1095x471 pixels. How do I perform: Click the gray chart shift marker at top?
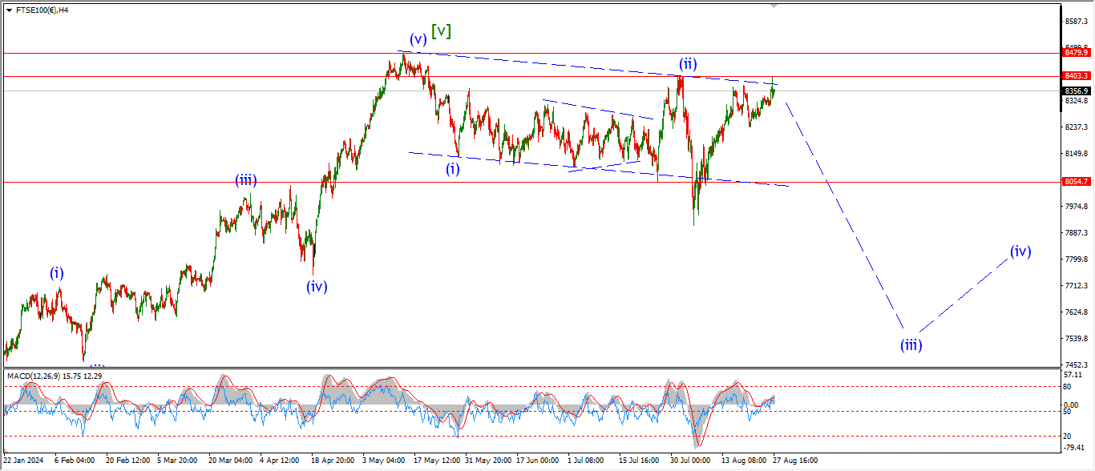click(774, 6)
